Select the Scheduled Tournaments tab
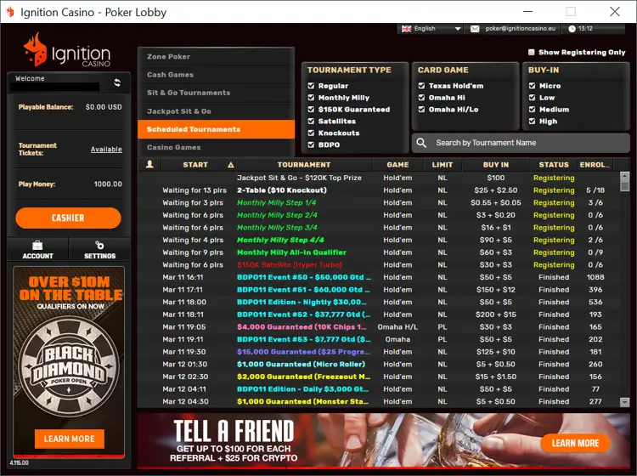Image resolution: width=637 pixels, height=476 pixels. pyautogui.click(x=216, y=129)
